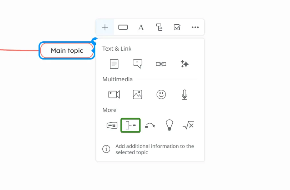The width and height of the screenshot is (290, 190).
Task: Open the map layout structure icon
Action: pos(159,27)
